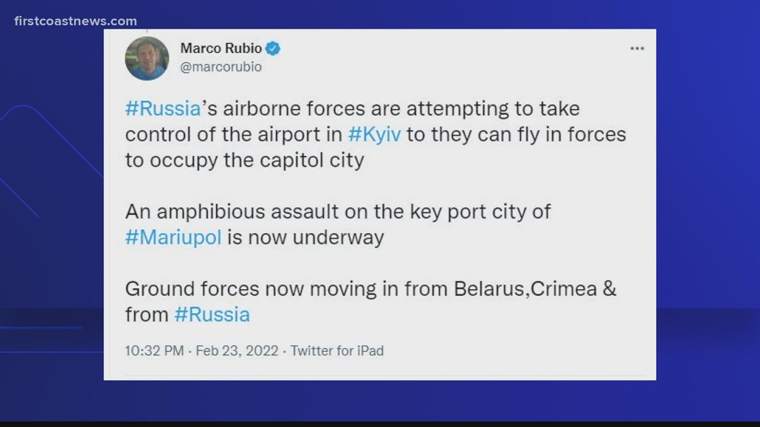Click the #Russia hashtag in the last line
Screen dimensions: 760x427
(x=213, y=314)
